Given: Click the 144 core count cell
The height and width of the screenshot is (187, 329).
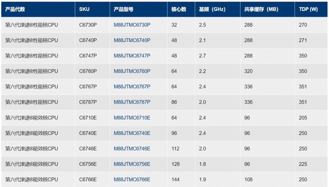Looking at the screenshot, I should pyautogui.click(x=175, y=179).
